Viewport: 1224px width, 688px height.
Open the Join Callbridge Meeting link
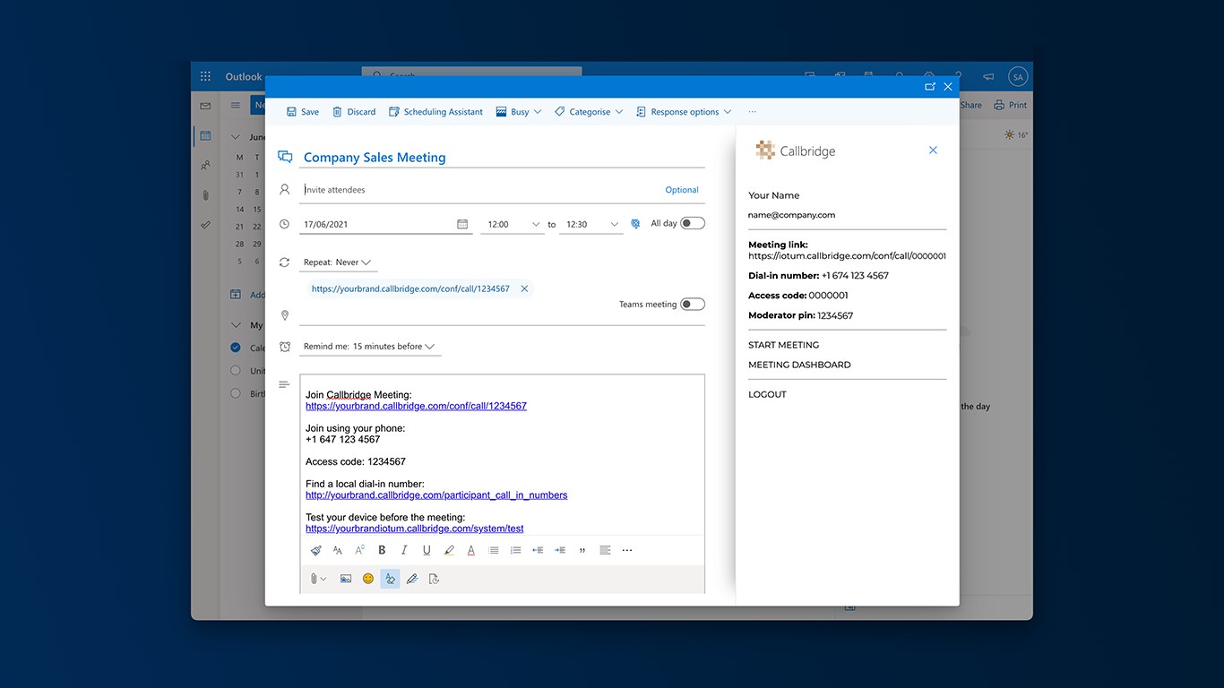click(x=416, y=406)
